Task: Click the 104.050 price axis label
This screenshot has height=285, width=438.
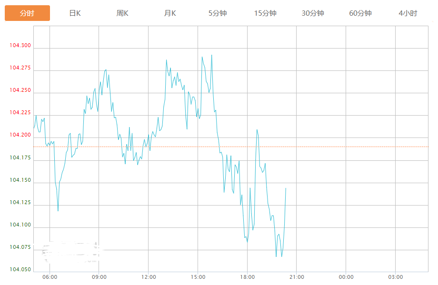Action: coord(20,270)
